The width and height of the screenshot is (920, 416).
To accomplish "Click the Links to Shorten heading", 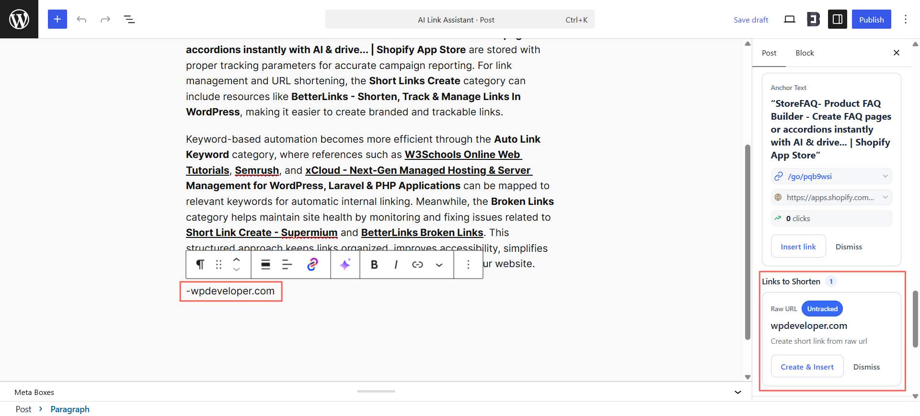I will [791, 281].
